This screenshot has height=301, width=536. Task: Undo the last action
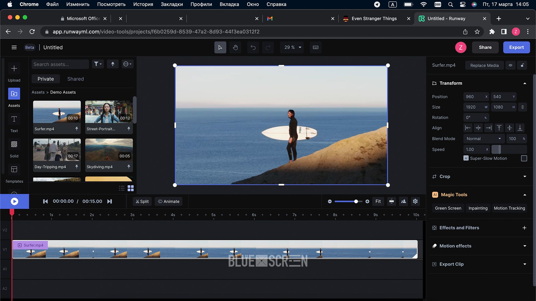(253, 47)
